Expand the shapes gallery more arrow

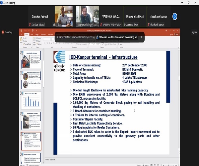[100, 44]
